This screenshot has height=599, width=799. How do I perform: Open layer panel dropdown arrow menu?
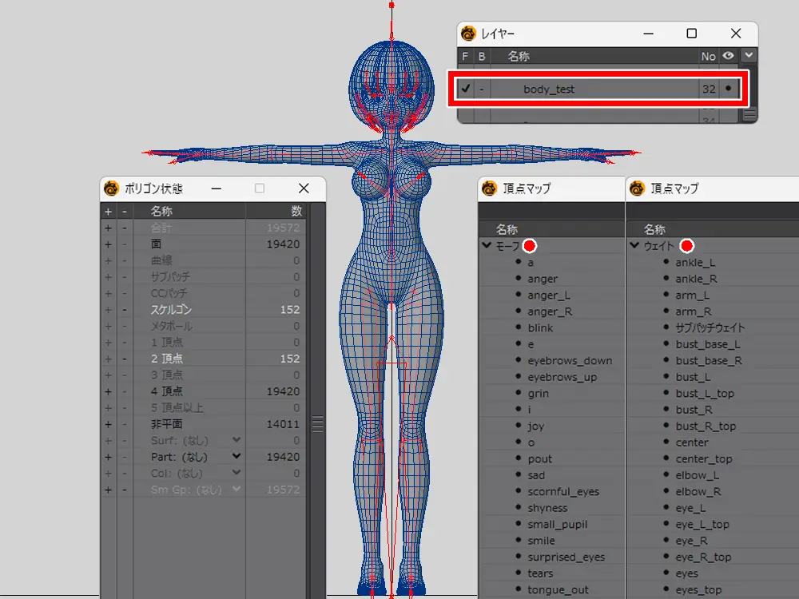coord(748,56)
